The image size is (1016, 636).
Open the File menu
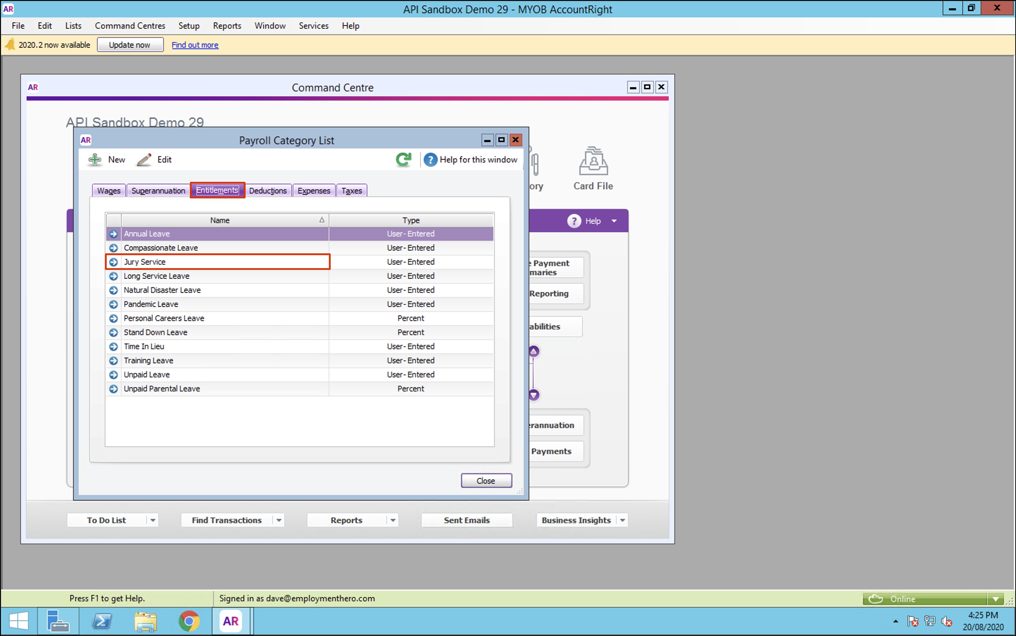[18, 26]
